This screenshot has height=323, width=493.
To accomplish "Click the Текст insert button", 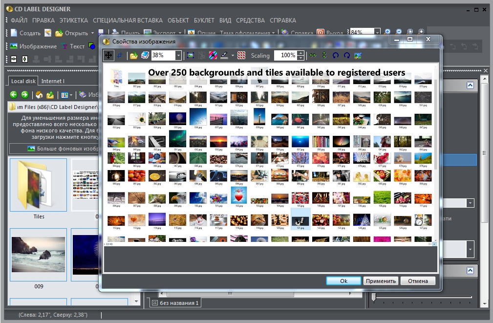I will pos(73,46).
